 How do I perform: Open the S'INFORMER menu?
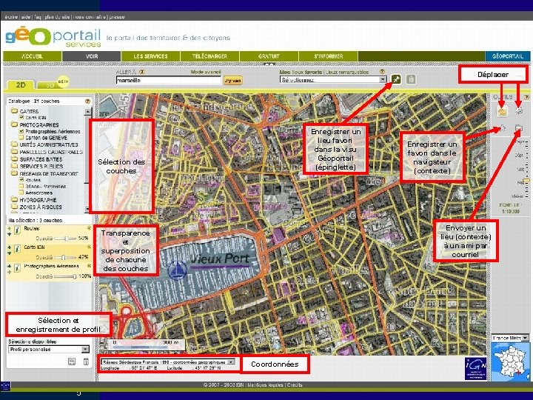click(x=329, y=56)
